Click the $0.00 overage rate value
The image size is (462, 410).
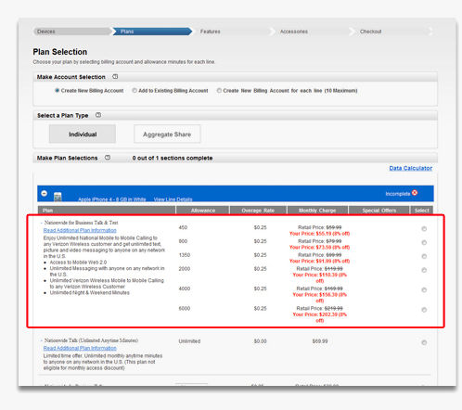(x=260, y=341)
